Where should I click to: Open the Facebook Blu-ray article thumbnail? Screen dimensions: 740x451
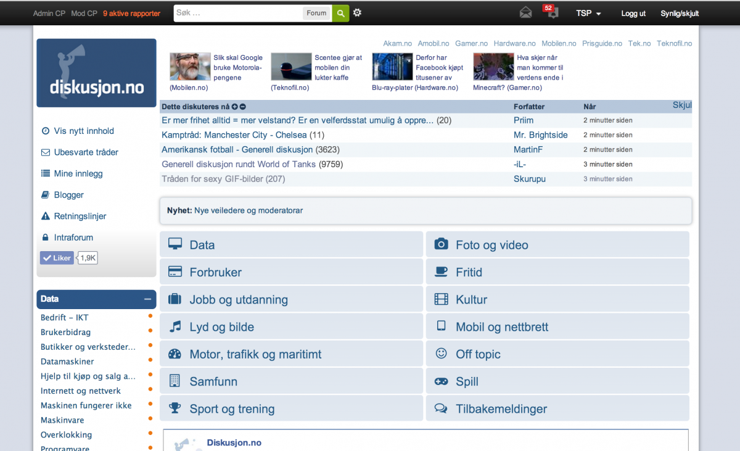(392, 67)
